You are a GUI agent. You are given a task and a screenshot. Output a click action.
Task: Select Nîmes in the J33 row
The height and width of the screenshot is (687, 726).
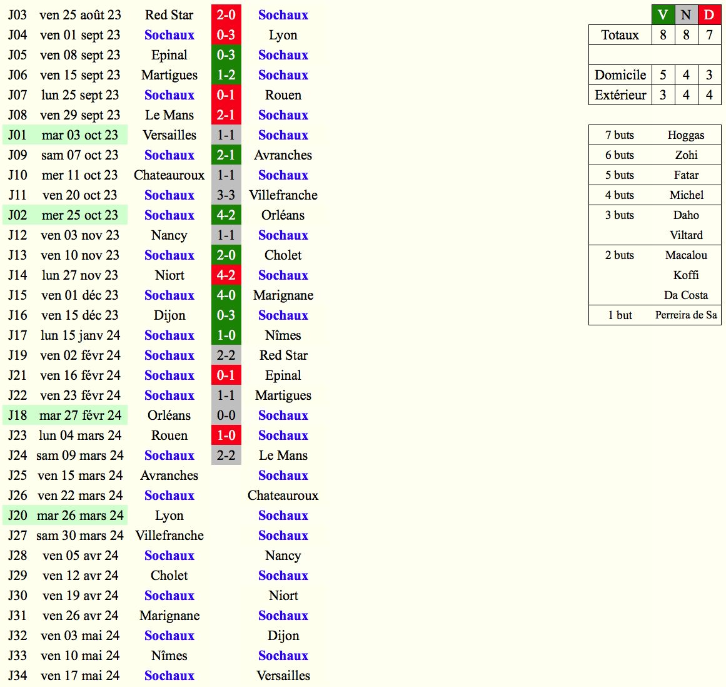pyautogui.click(x=169, y=655)
